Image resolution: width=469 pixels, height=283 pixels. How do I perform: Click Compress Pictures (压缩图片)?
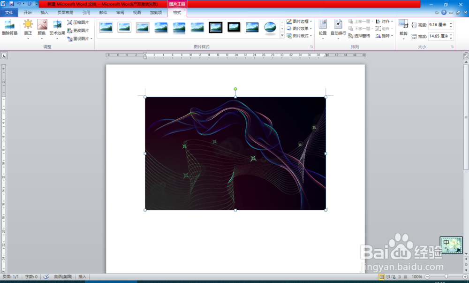tap(78, 23)
